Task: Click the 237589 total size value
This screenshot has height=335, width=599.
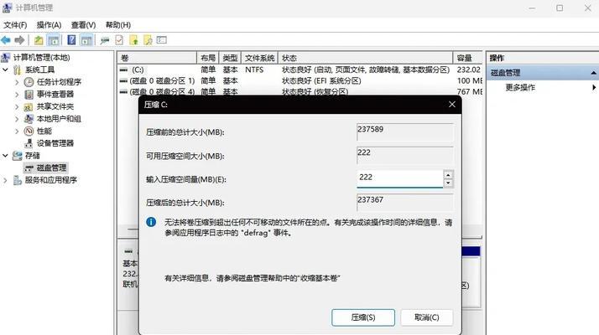Action: point(370,129)
